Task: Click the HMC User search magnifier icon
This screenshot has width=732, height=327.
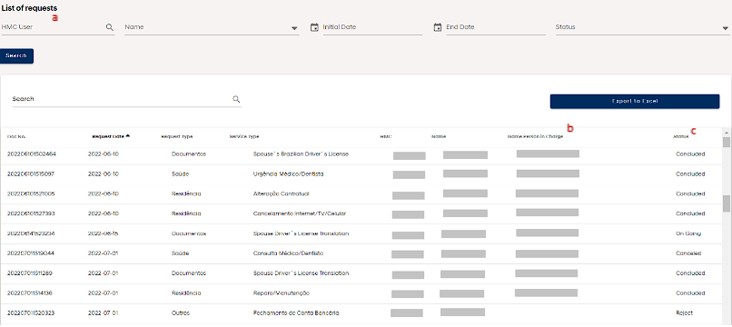Action: (x=110, y=27)
